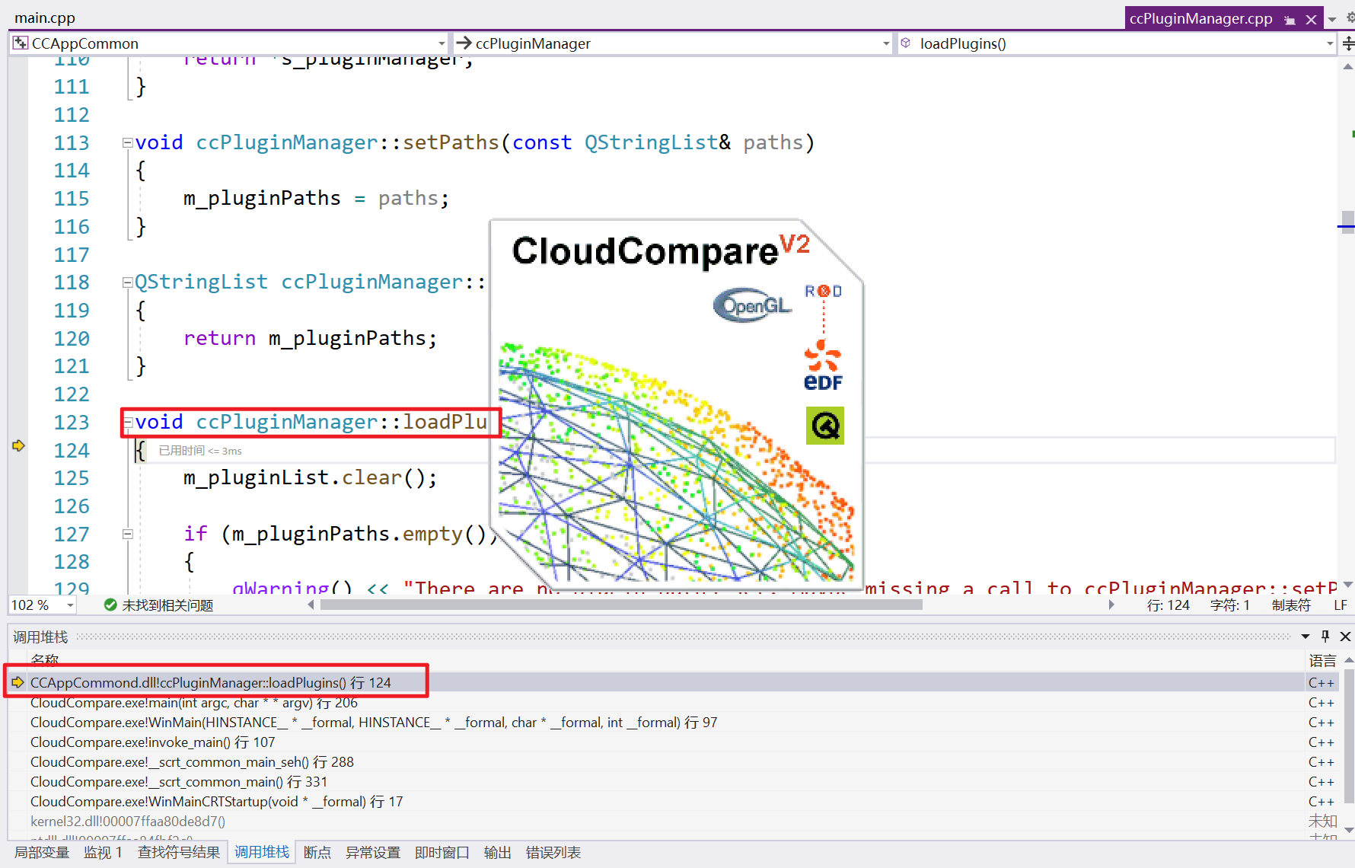Click the '行: 124' line indicator

point(1168,605)
